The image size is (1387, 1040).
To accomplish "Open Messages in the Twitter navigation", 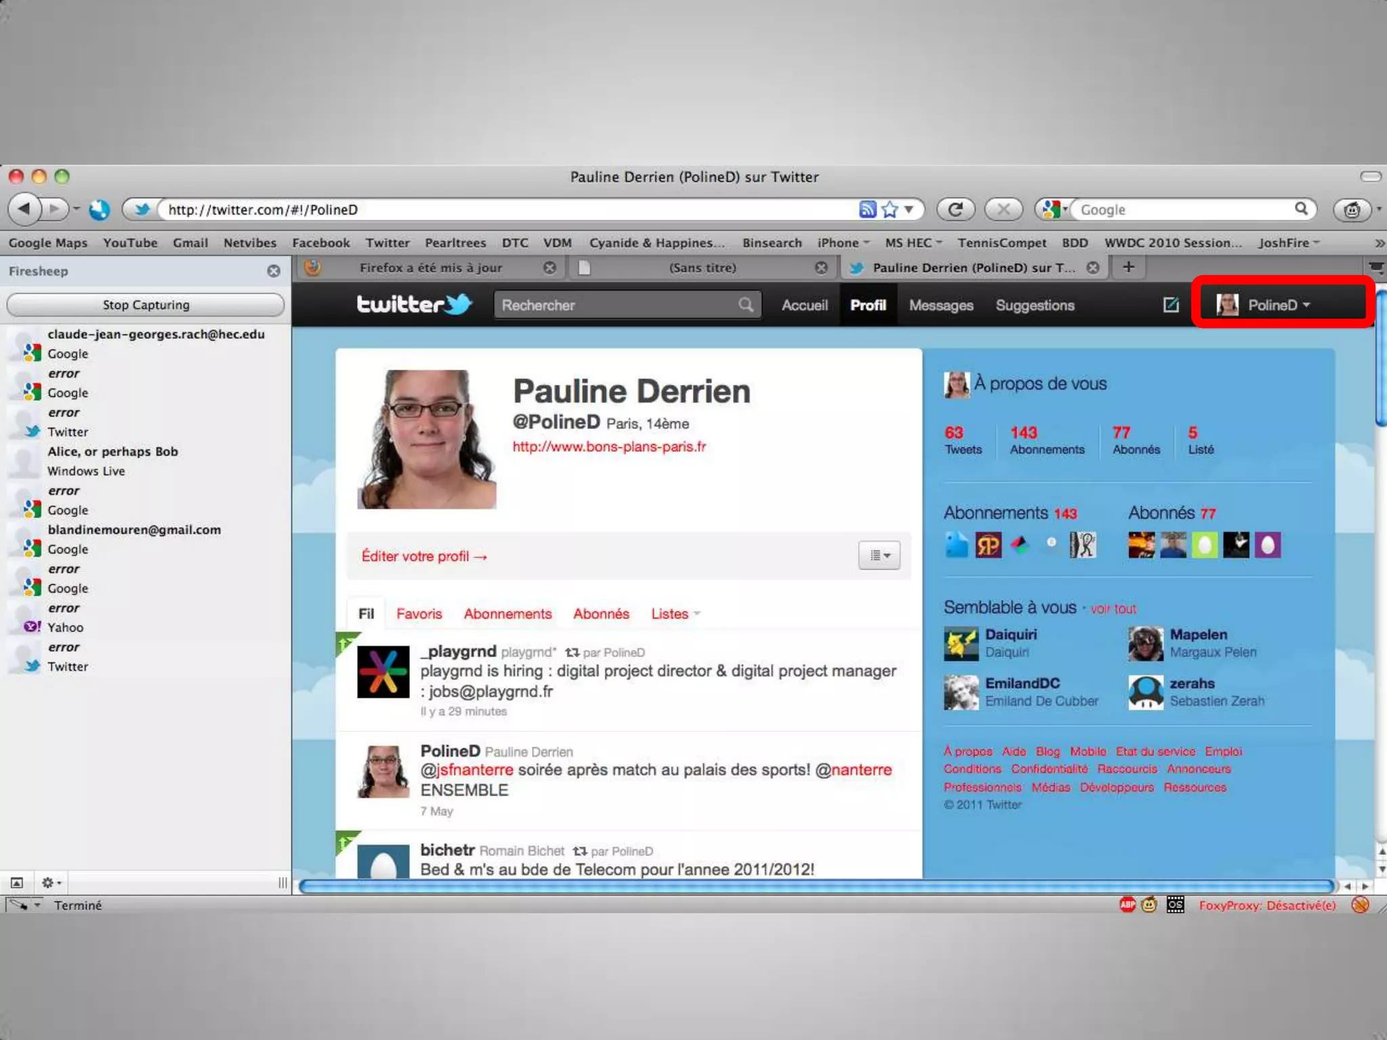I will pos(941,305).
